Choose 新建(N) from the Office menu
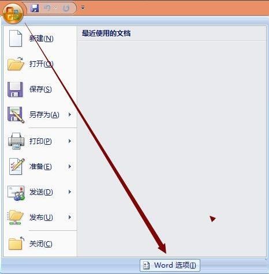 pyautogui.click(x=40, y=39)
